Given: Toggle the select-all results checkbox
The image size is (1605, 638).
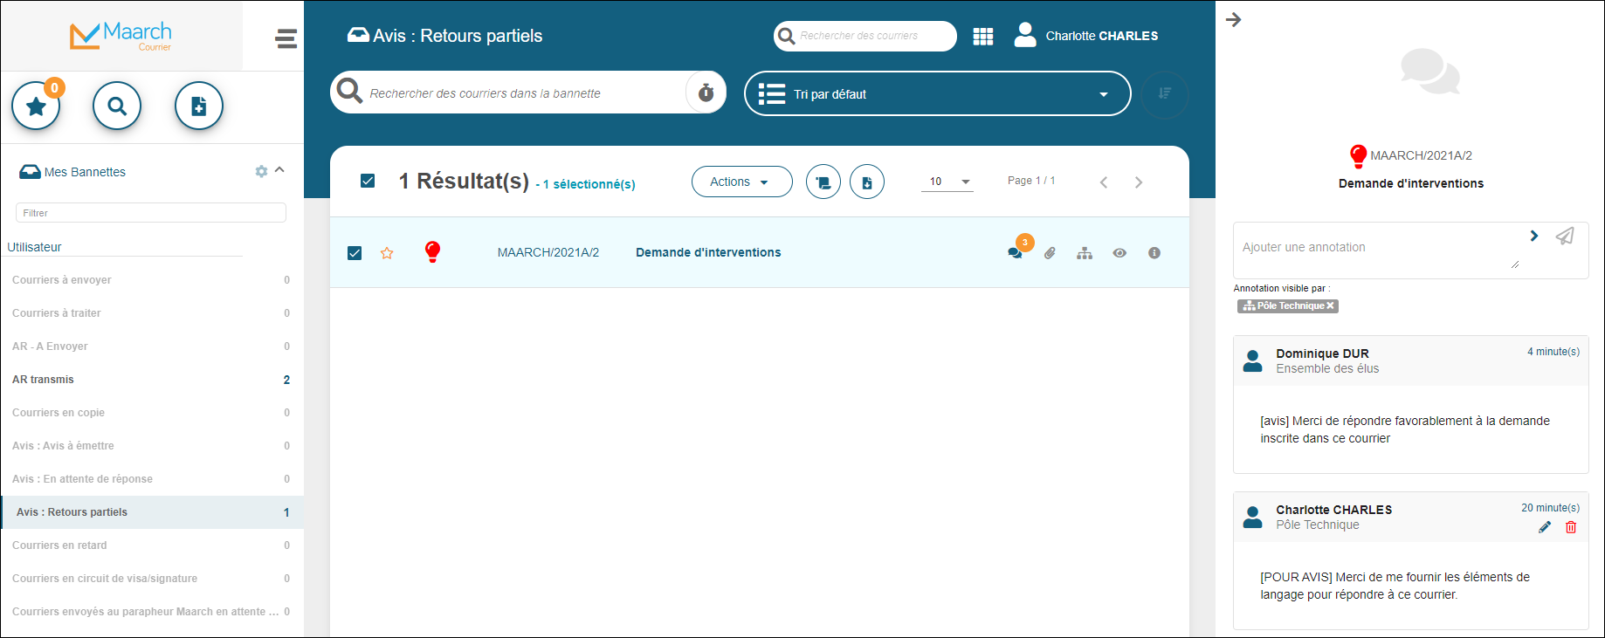Looking at the screenshot, I should (368, 181).
